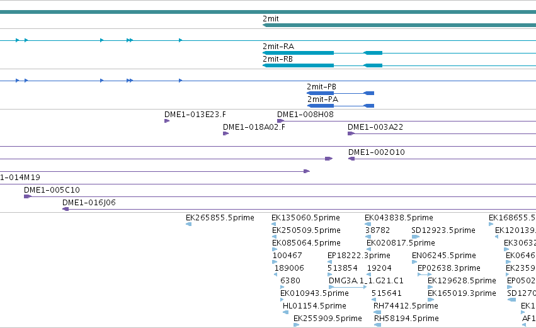Click the feature labeled 38782
Viewport: 536px width, 328px height.
click(378, 230)
